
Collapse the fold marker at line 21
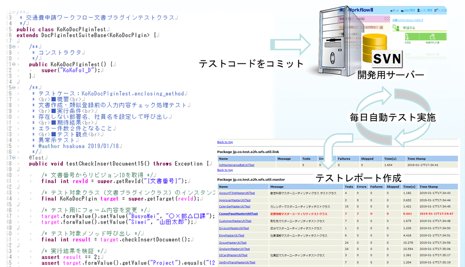pos(14,64)
